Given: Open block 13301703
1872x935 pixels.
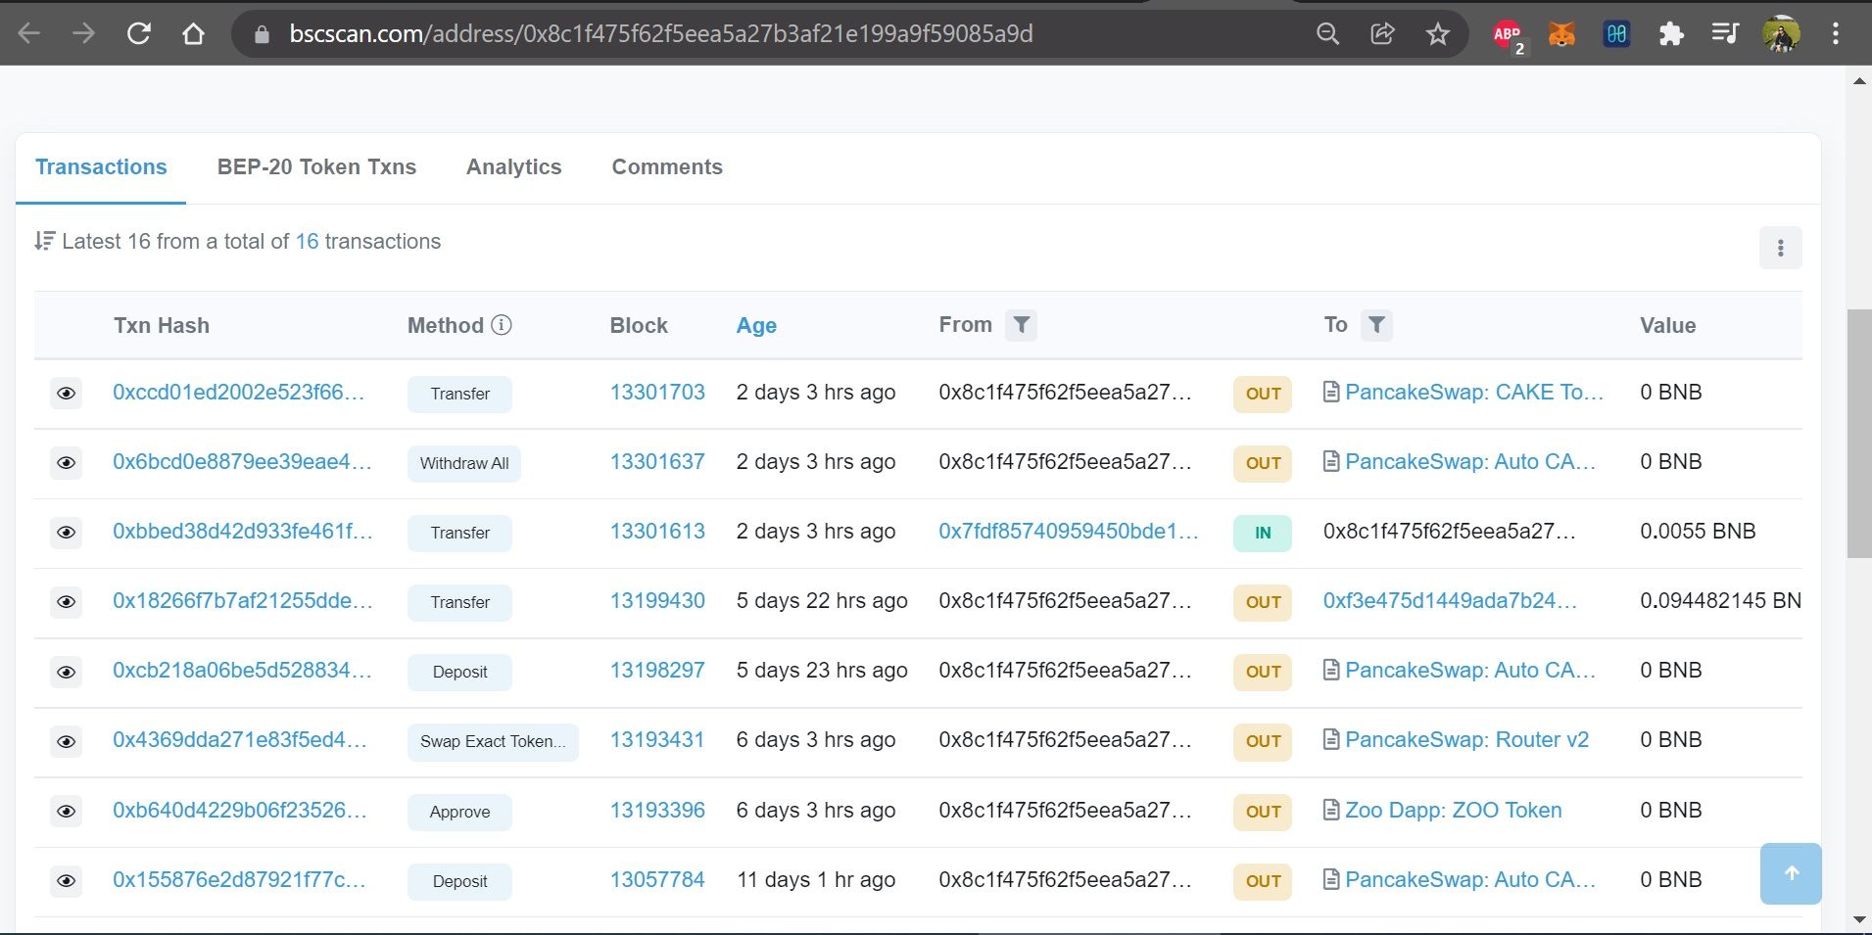Looking at the screenshot, I should click(x=657, y=393).
